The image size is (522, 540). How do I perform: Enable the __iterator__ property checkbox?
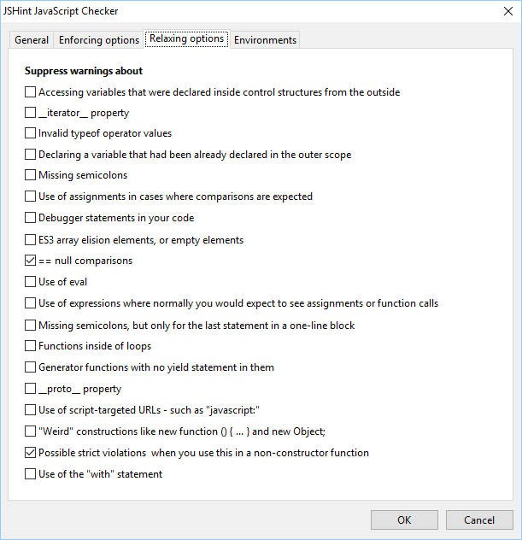tap(31, 113)
